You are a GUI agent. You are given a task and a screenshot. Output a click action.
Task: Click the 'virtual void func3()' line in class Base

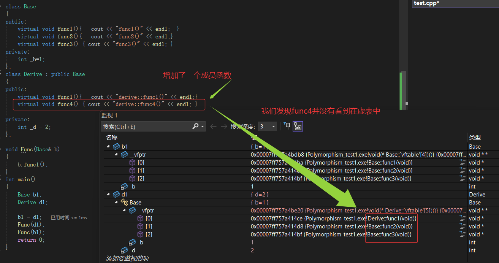click(x=95, y=44)
